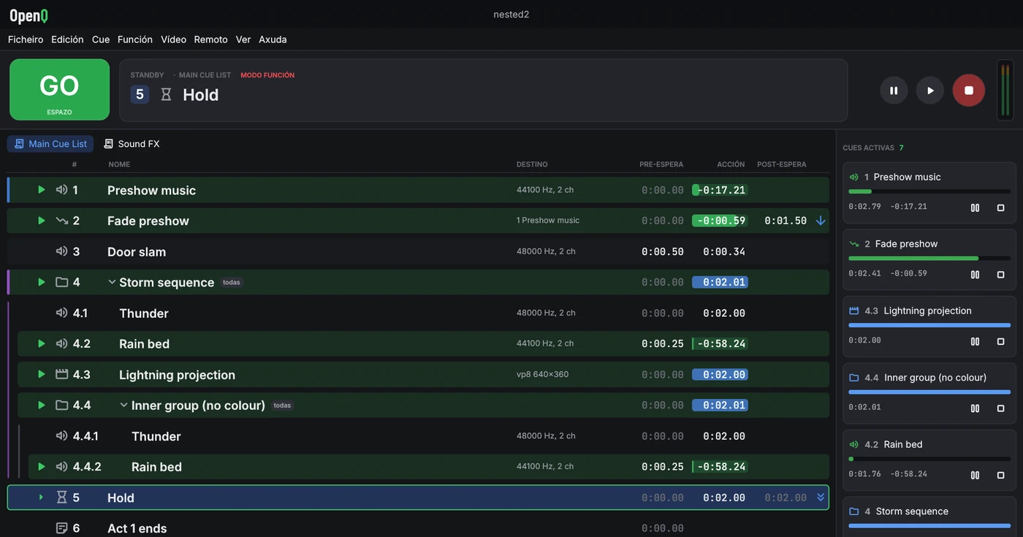The width and height of the screenshot is (1023, 537).
Task: Pause the active Preshow music cue
Action: click(975, 207)
